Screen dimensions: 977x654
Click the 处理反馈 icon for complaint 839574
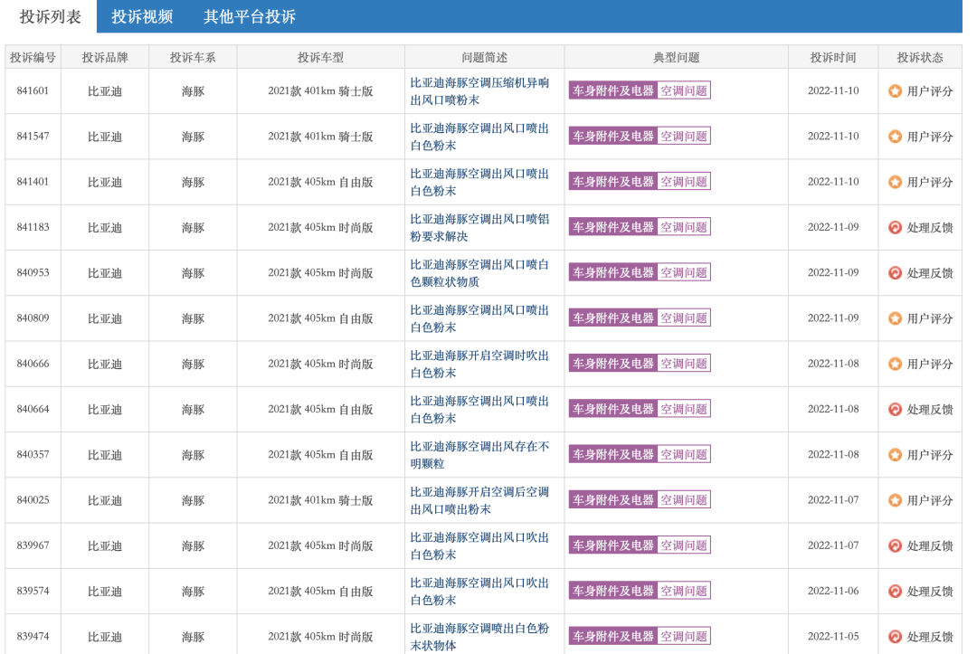click(x=895, y=591)
